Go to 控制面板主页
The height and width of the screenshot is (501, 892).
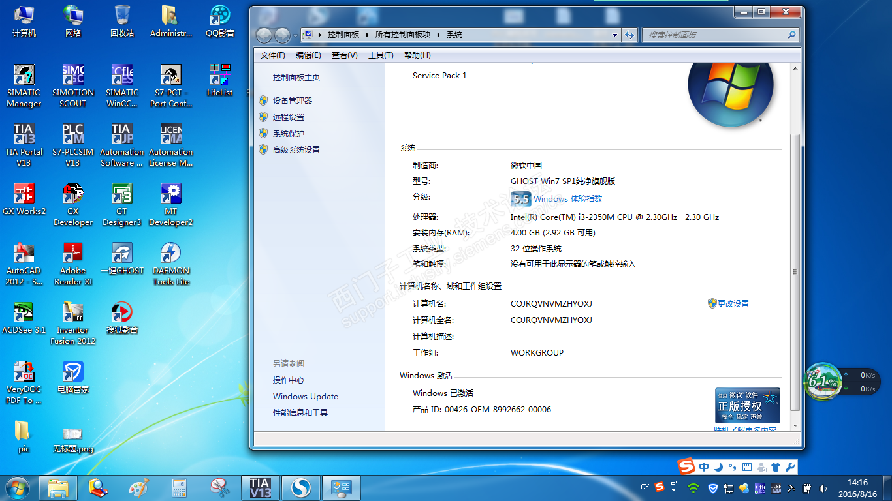(x=296, y=78)
